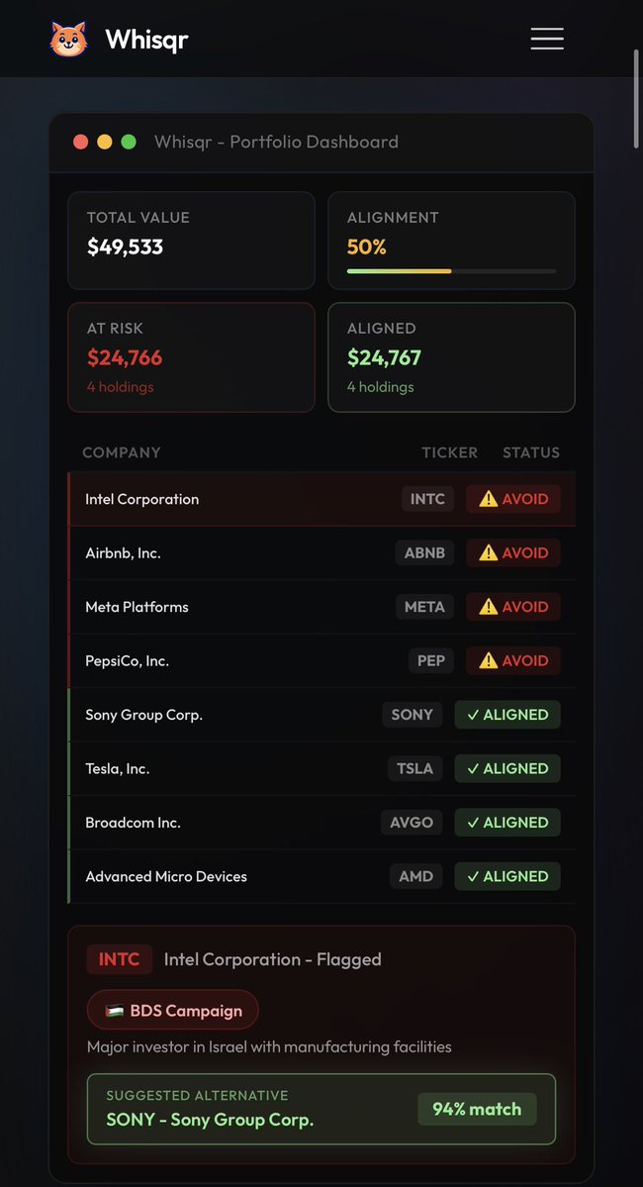Click the BDS Campaign tag
Image resolution: width=643 pixels, height=1187 pixels.
tap(173, 1010)
